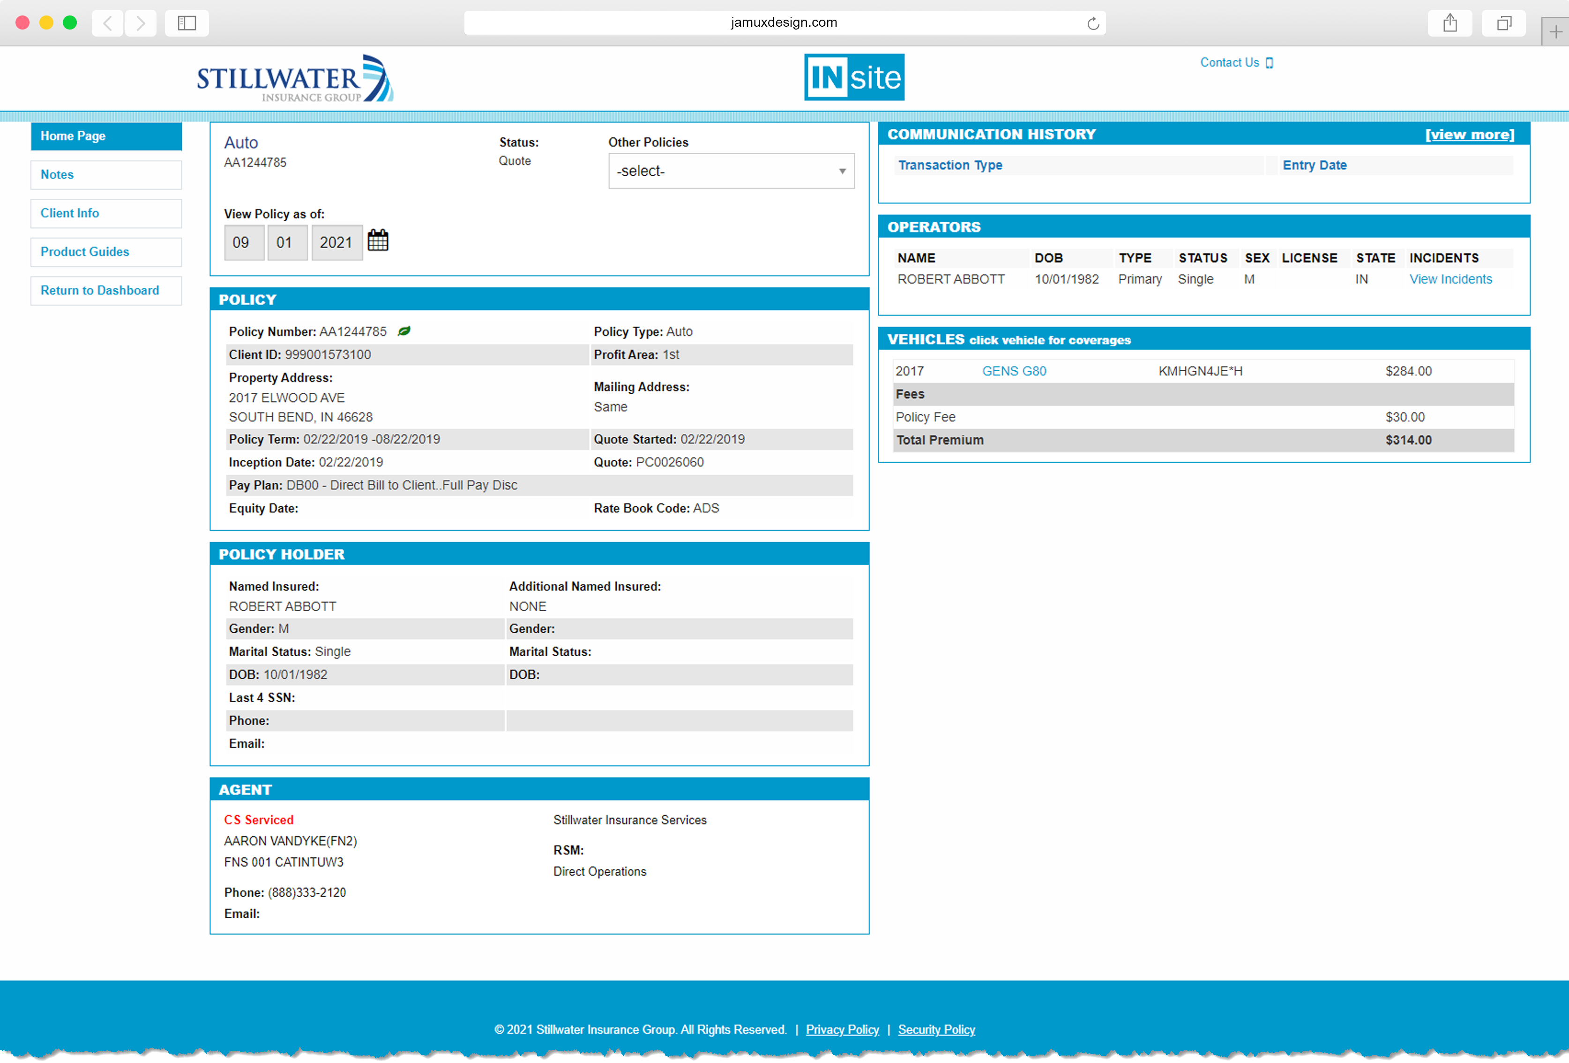This screenshot has width=1569, height=1063.
Task: Click the operator DOB 10/01/1982 cell
Action: (x=1066, y=279)
